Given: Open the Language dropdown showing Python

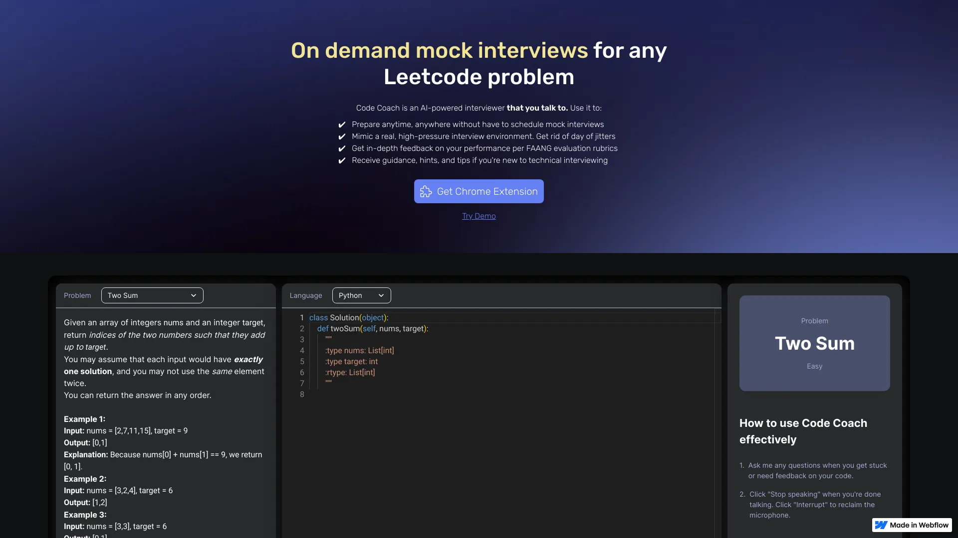Looking at the screenshot, I should click(361, 295).
